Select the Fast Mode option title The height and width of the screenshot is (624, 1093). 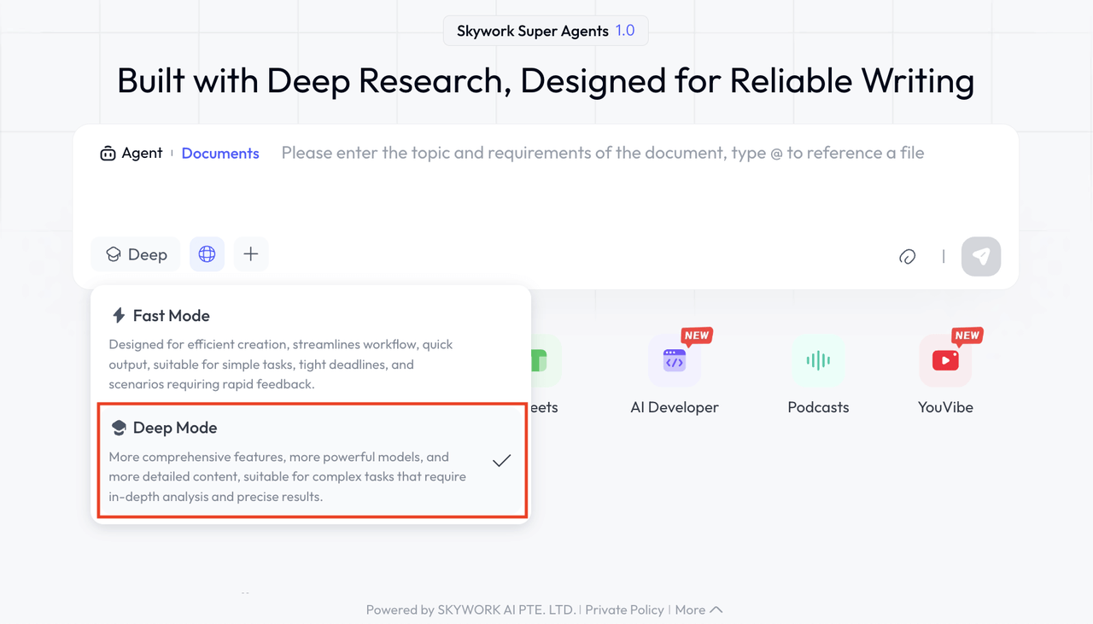[171, 316]
